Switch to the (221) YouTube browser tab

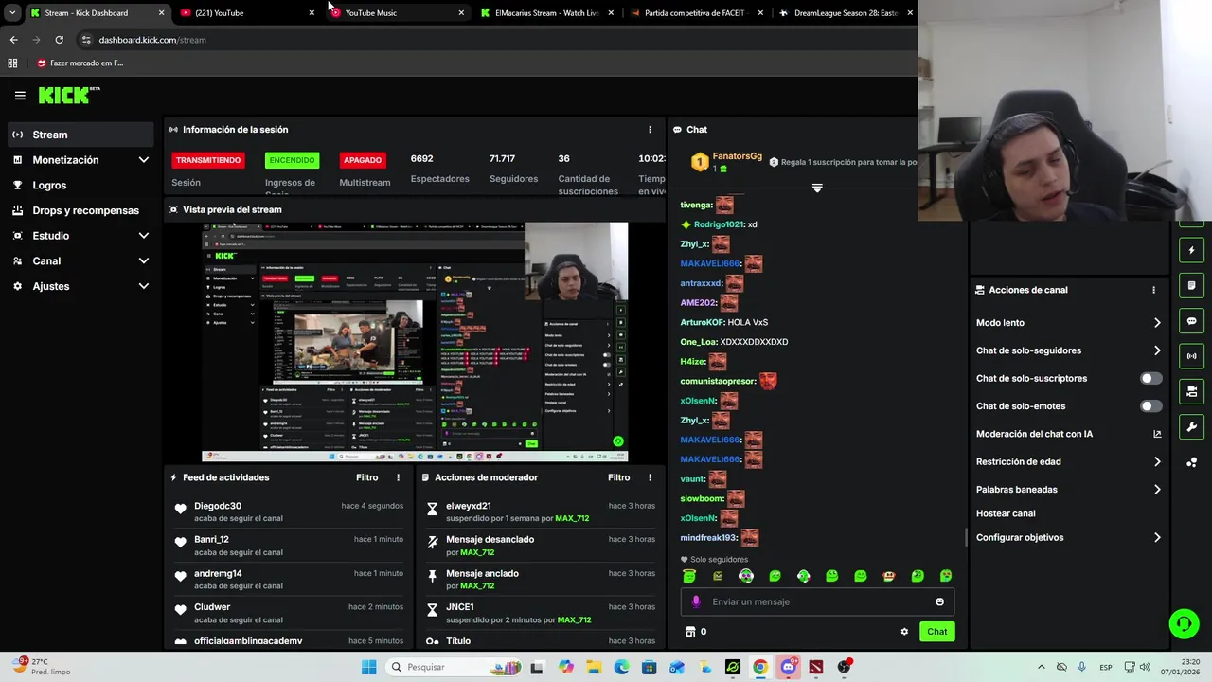pos(246,13)
